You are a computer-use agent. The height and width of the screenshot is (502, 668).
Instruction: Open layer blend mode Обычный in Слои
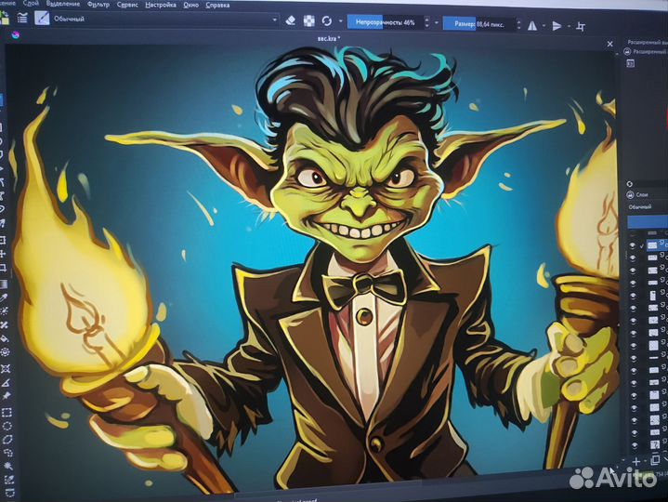pos(647,207)
